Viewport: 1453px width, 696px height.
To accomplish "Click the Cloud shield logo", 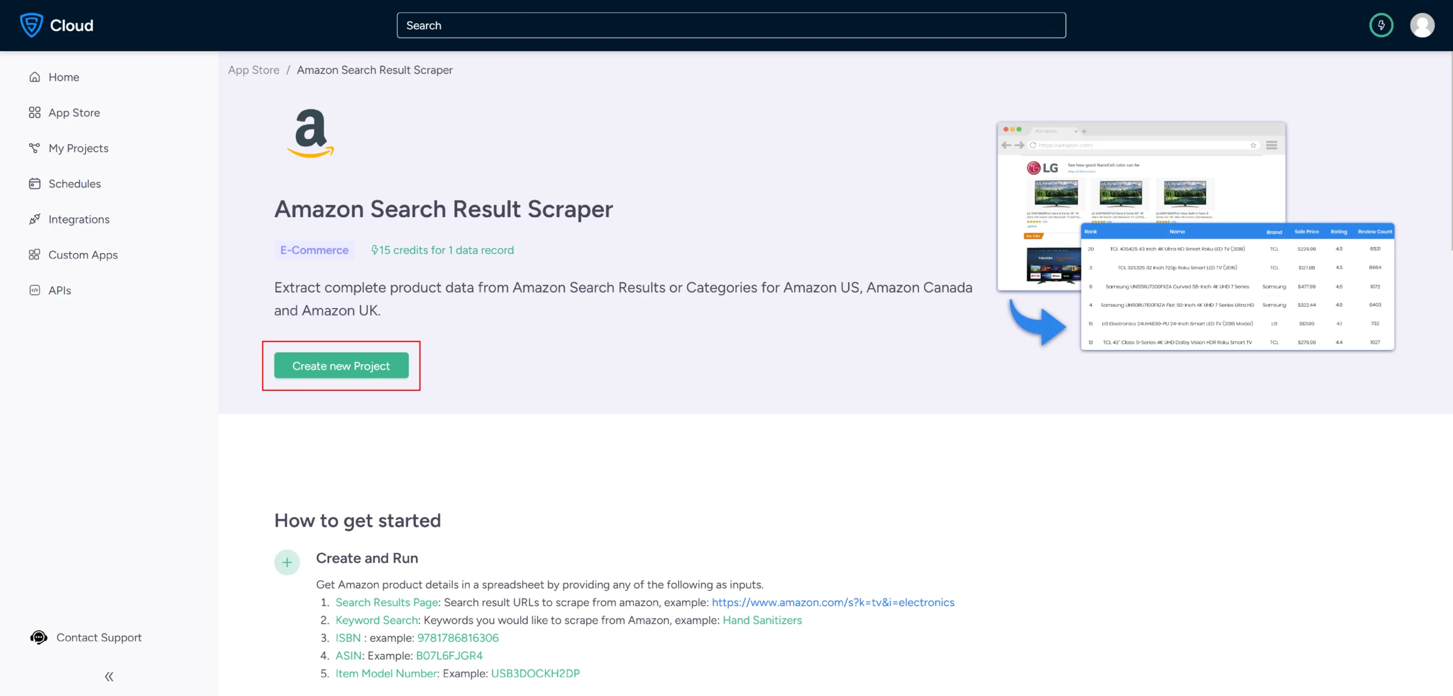I will click(x=31, y=25).
